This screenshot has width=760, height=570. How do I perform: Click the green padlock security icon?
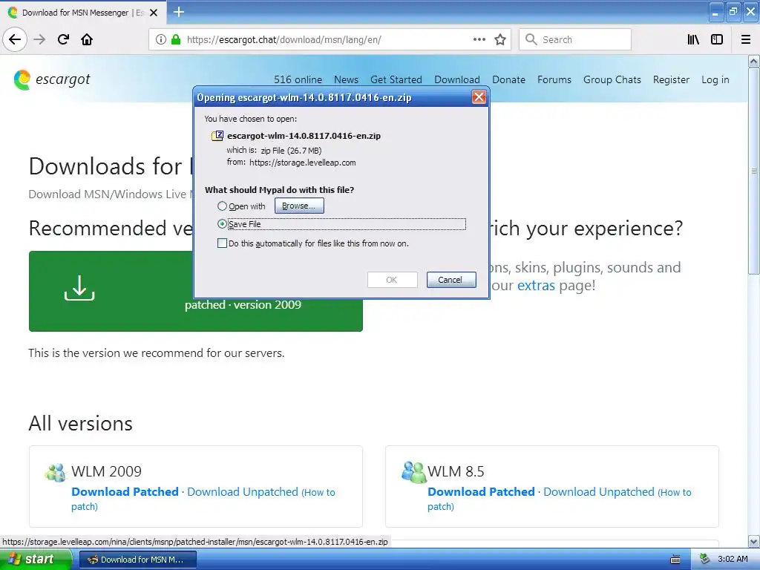tap(176, 39)
